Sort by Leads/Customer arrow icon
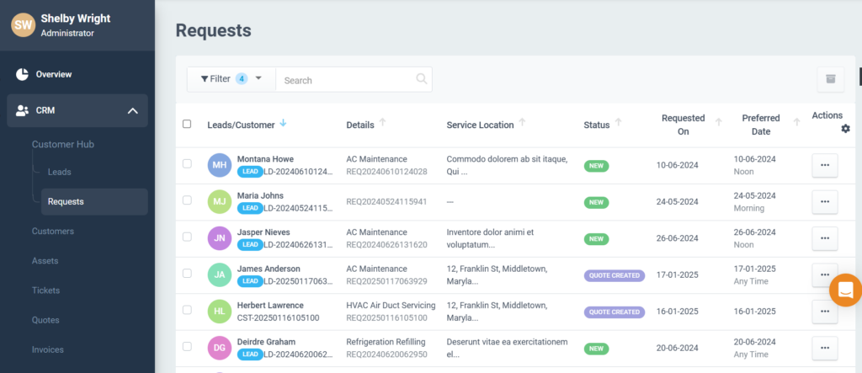Image resolution: width=862 pixels, height=373 pixels. [x=283, y=124]
